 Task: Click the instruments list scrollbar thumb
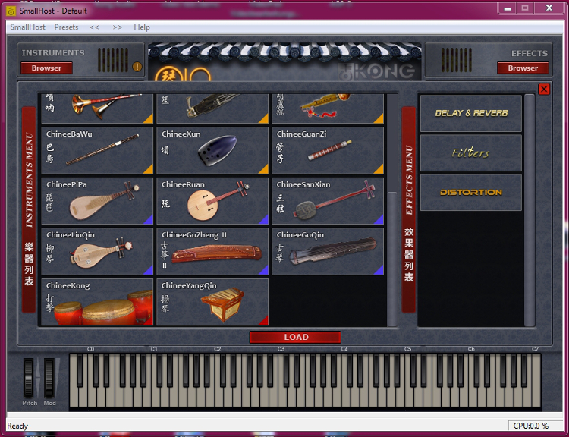coord(392,259)
